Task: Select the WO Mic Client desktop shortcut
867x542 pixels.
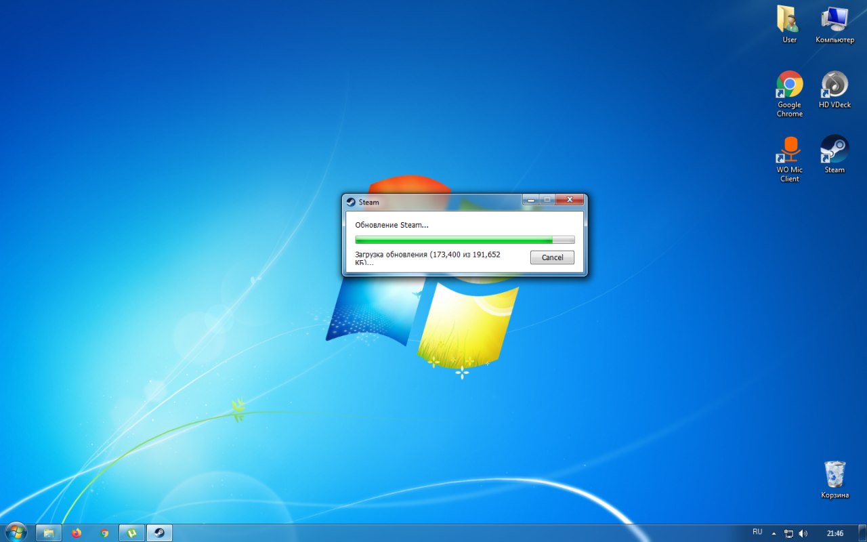Action: click(789, 159)
